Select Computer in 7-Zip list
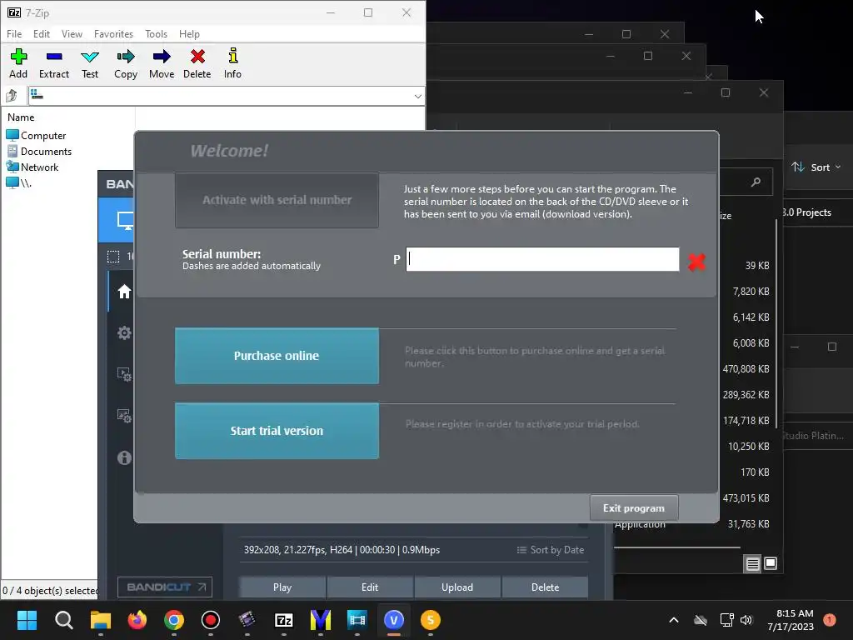 click(36, 136)
